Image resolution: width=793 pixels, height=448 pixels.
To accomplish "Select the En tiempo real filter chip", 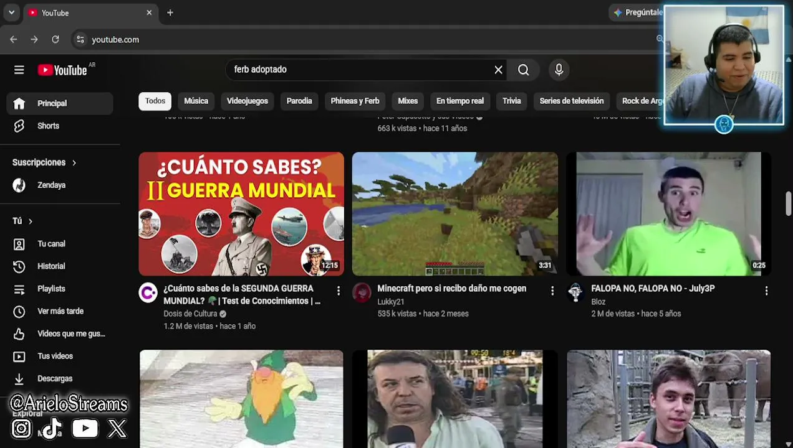I will tap(460, 101).
